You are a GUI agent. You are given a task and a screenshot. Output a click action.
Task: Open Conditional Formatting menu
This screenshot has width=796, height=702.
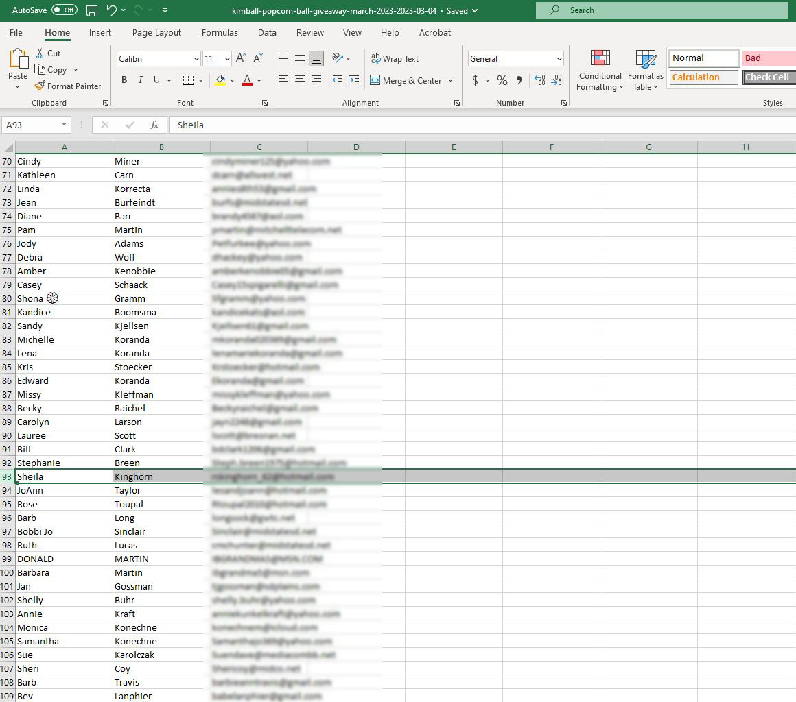(600, 72)
